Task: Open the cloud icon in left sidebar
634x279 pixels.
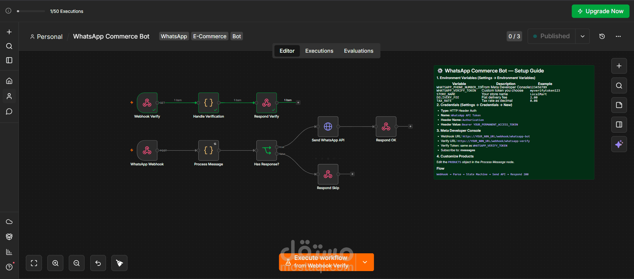Action: 9,222
